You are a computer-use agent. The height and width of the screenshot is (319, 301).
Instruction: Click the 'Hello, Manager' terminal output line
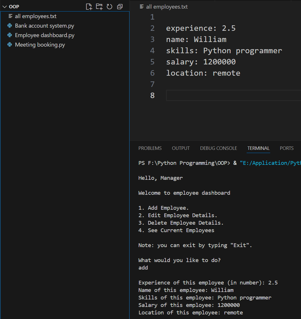[x=160, y=178]
